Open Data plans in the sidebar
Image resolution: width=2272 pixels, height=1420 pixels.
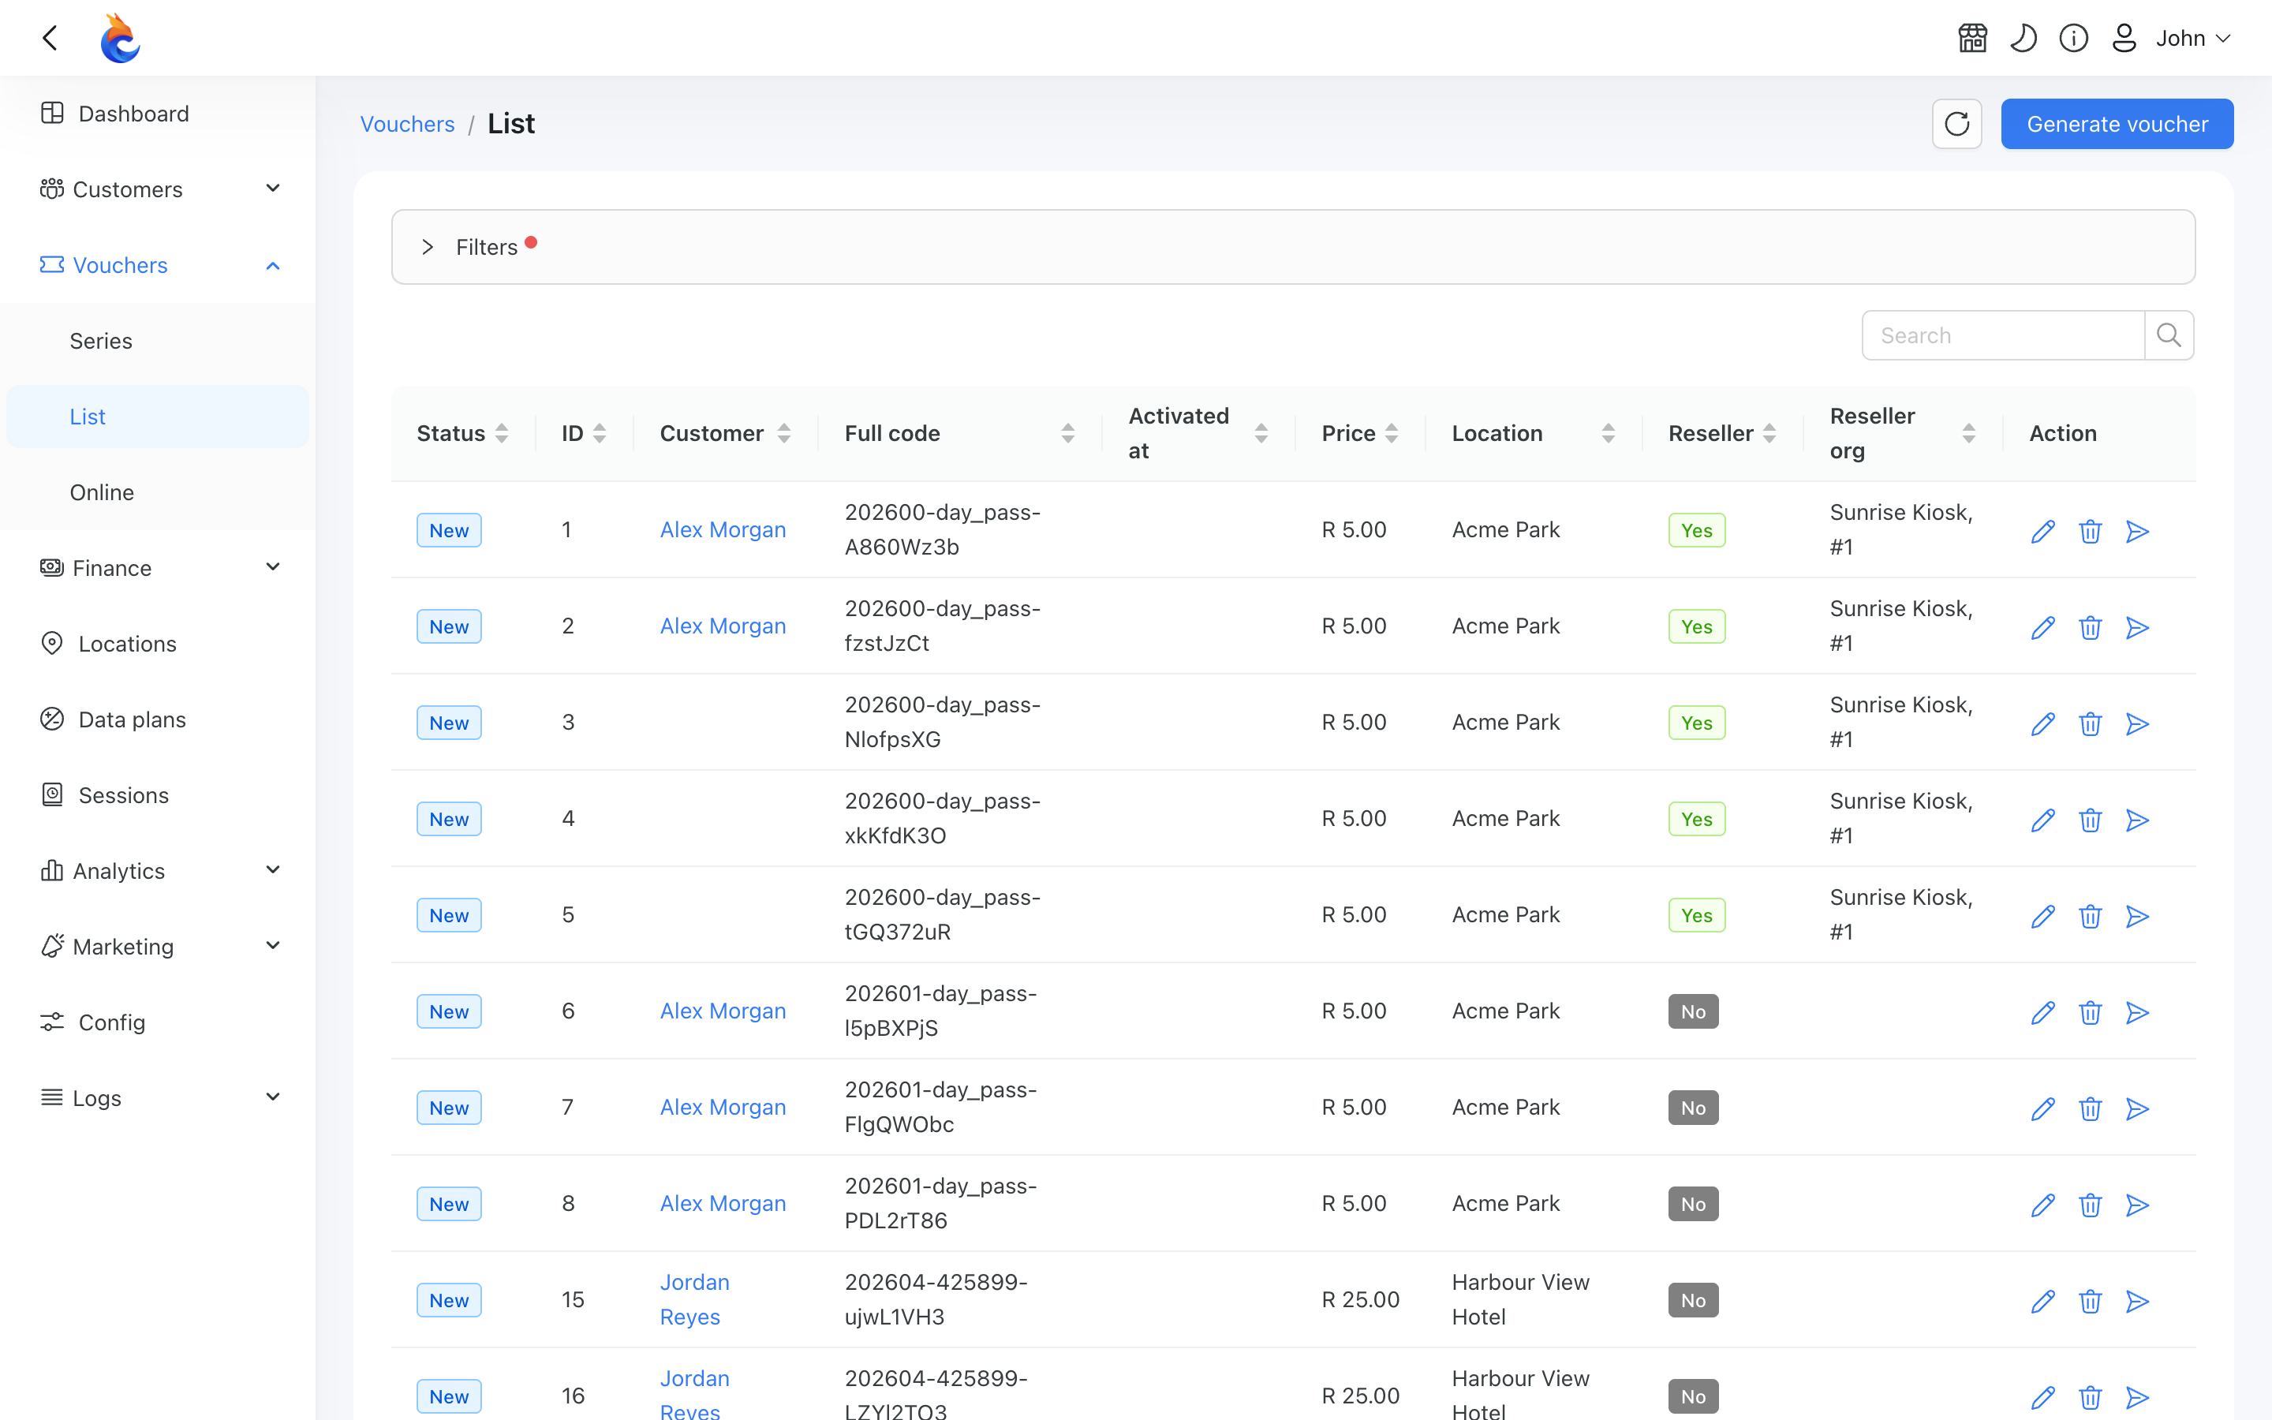coord(158,719)
